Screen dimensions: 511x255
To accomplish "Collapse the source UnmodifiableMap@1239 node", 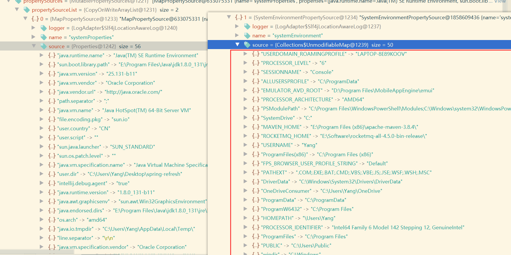I will point(237,44).
